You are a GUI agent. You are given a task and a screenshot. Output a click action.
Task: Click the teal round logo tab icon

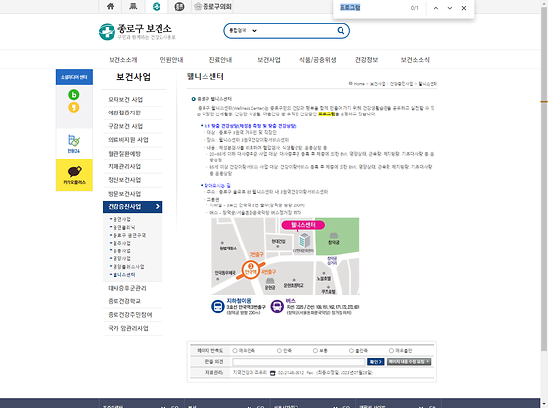point(157,6)
